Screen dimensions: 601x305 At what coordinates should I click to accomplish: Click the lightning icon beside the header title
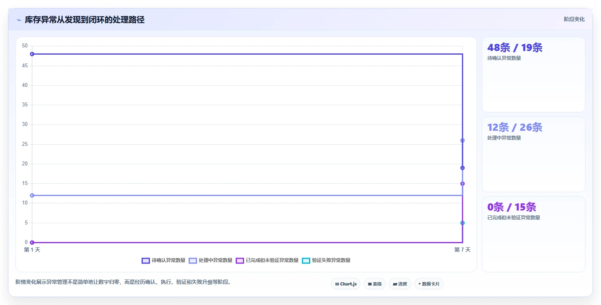[19, 20]
